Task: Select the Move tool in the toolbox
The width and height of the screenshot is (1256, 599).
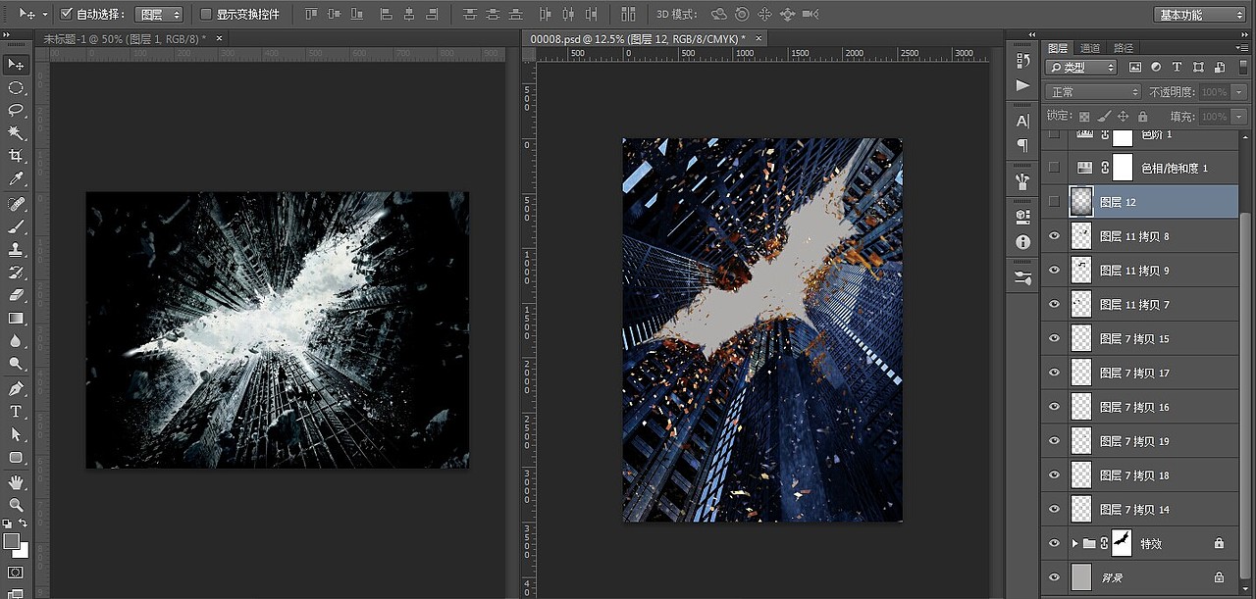Action: tap(16, 64)
